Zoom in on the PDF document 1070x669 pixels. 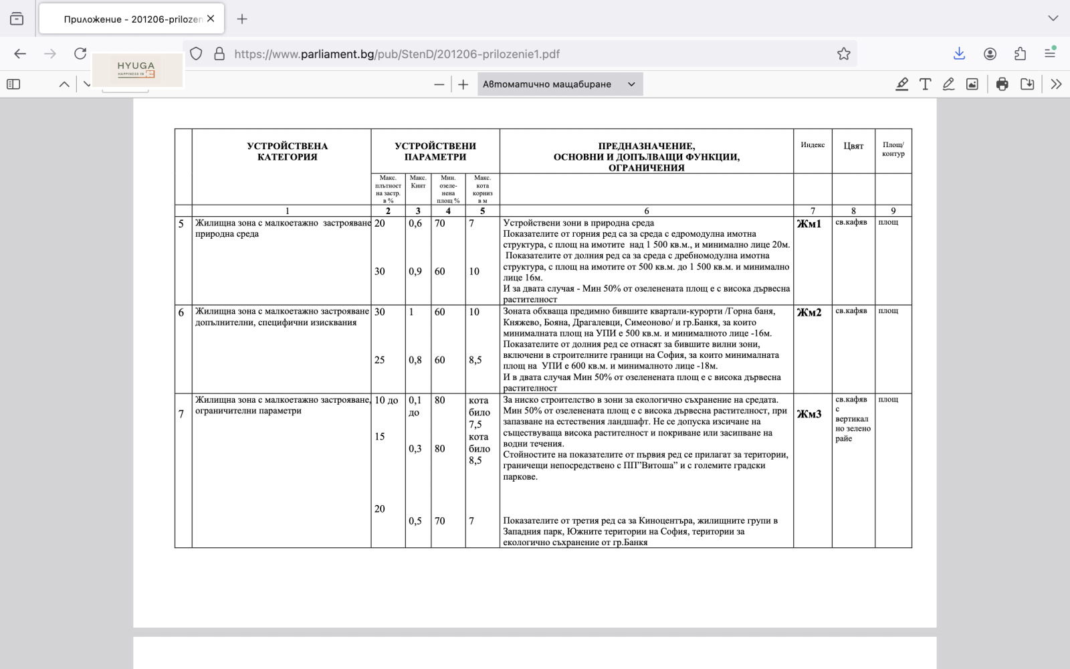pyautogui.click(x=463, y=84)
